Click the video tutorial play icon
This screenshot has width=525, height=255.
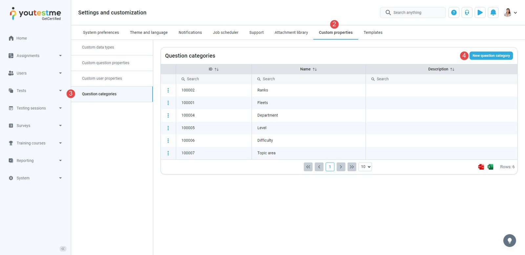click(480, 12)
